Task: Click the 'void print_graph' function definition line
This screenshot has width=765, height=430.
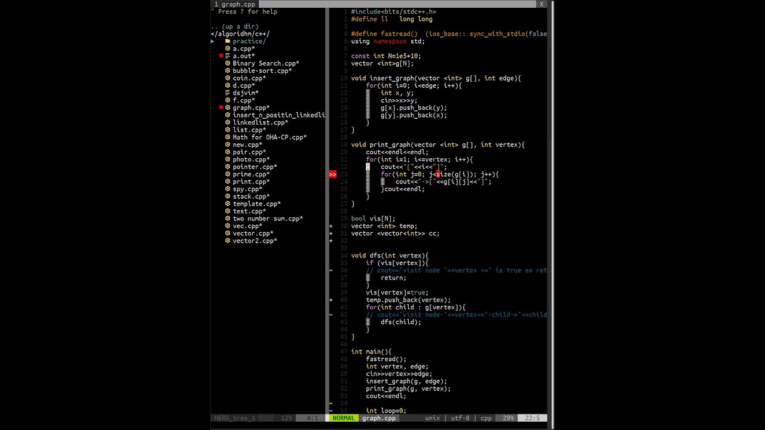Action: pyautogui.click(x=437, y=145)
